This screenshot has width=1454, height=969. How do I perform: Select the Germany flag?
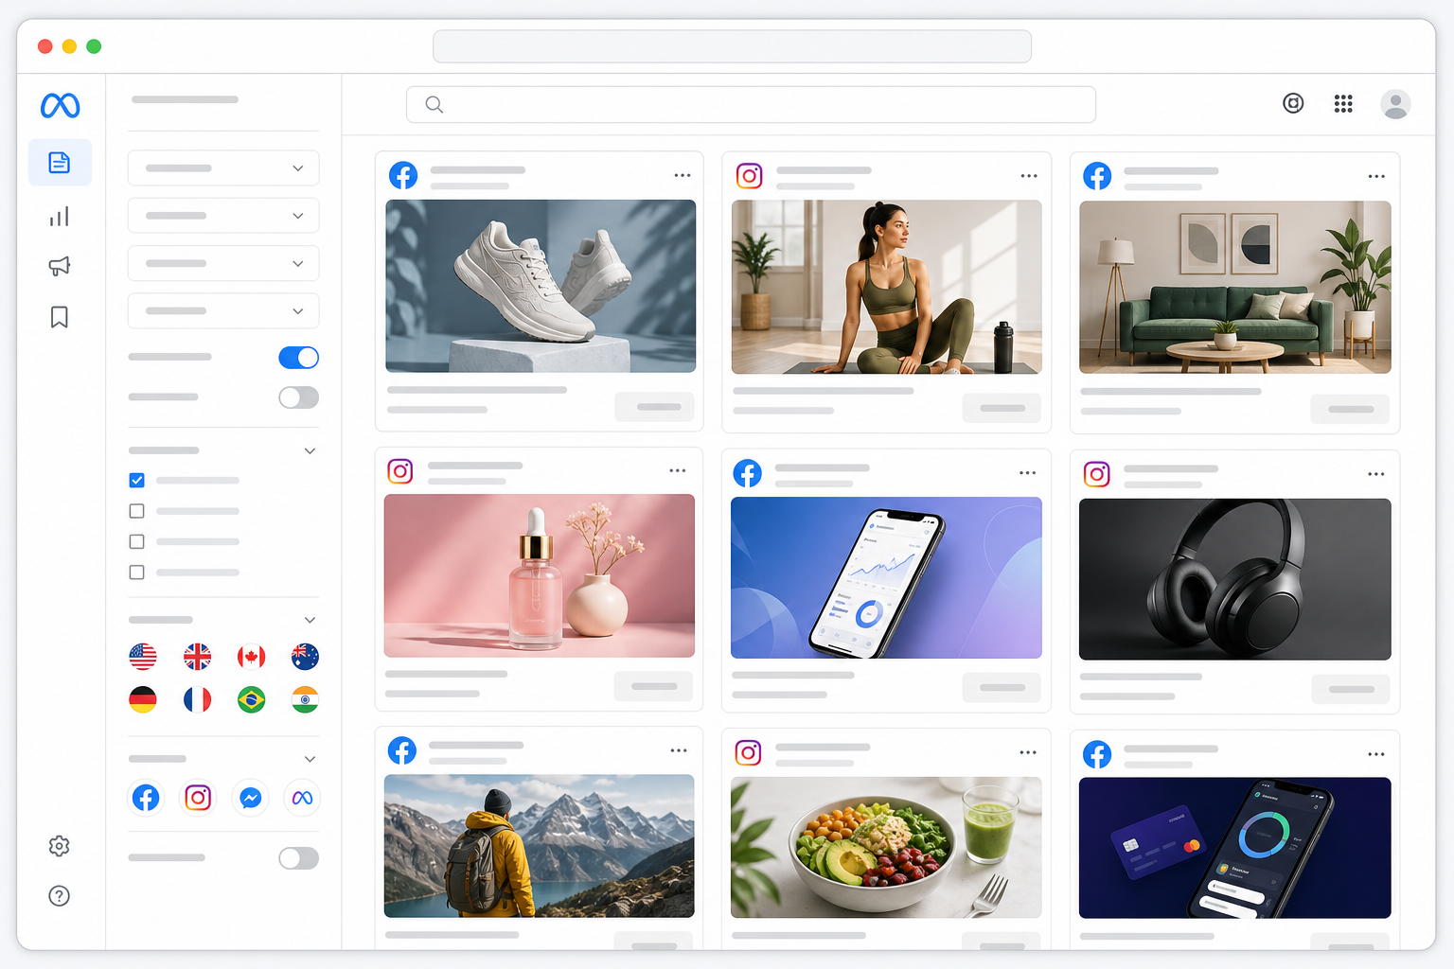[143, 700]
